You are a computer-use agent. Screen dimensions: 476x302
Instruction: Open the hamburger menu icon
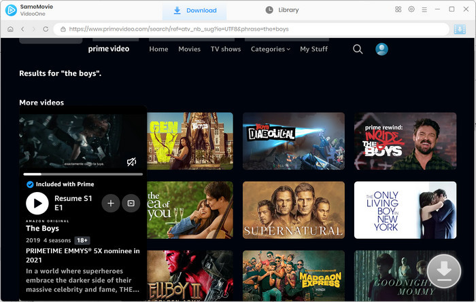click(424, 10)
